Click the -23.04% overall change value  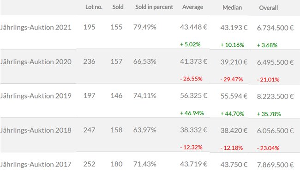coord(268,148)
